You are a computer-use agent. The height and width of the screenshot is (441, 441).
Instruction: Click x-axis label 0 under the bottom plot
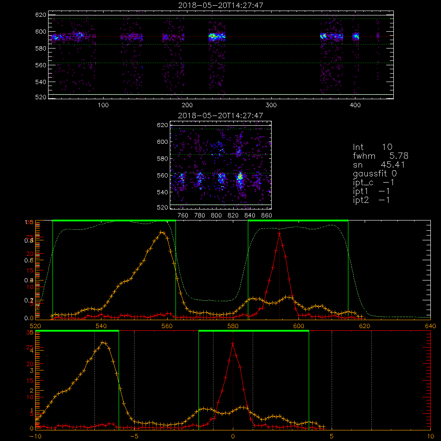233,436
